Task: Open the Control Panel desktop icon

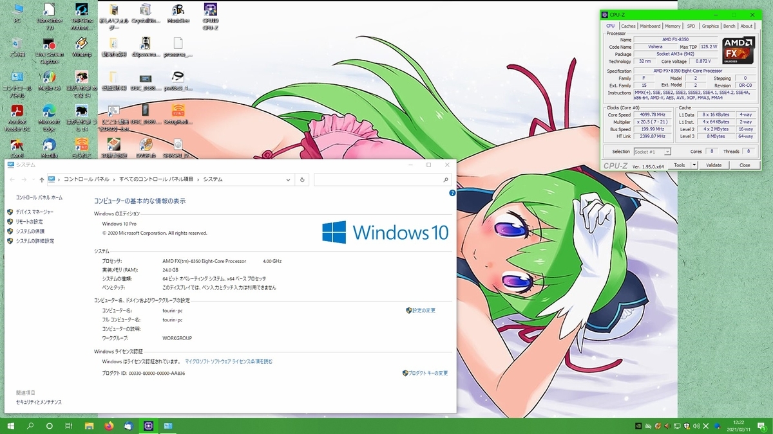Action: point(17,84)
